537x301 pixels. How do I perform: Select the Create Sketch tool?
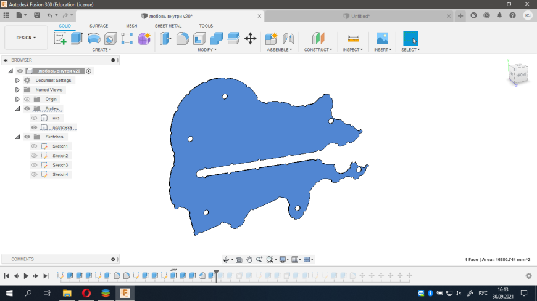coord(60,39)
